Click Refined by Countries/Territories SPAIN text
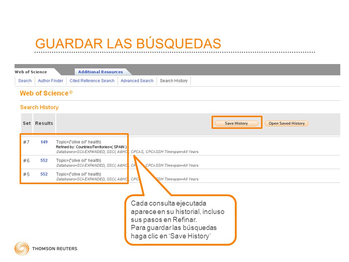 click(91, 147)
